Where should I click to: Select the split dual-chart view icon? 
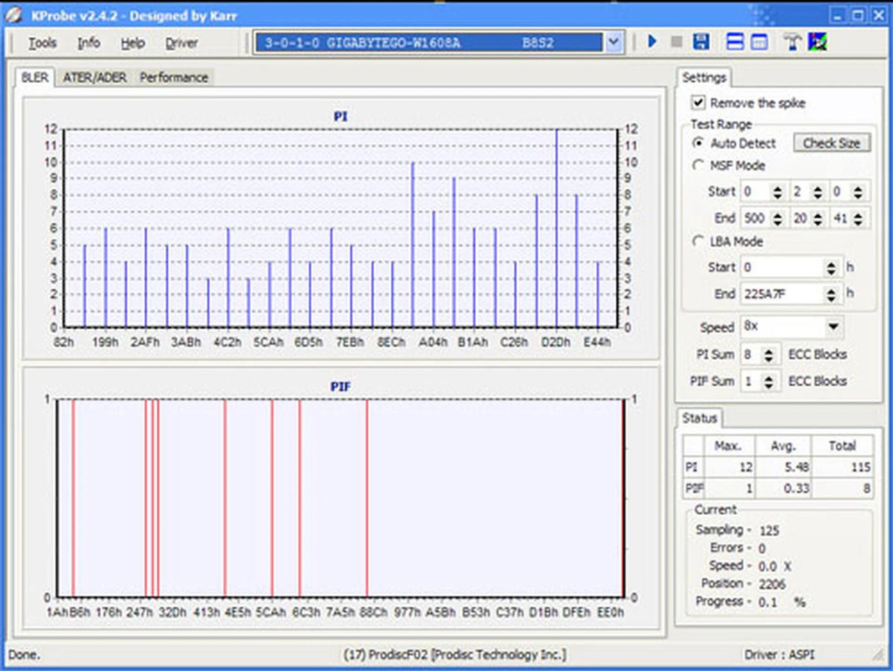[x=734, y=42]
